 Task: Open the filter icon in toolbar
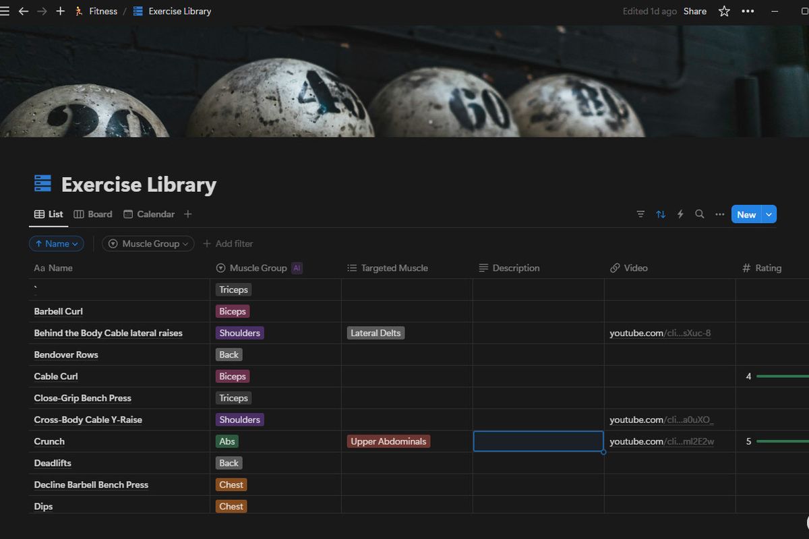click(x=640, y=214)
